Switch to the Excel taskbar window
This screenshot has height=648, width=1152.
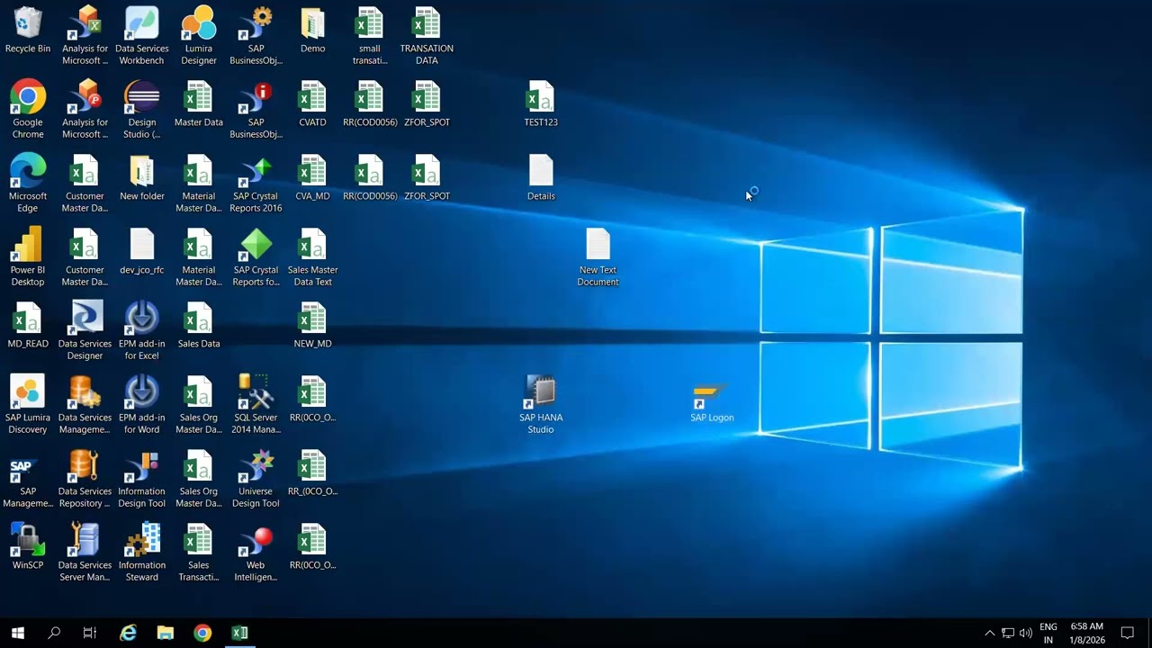pyautogui.click(x=239, y=633)
